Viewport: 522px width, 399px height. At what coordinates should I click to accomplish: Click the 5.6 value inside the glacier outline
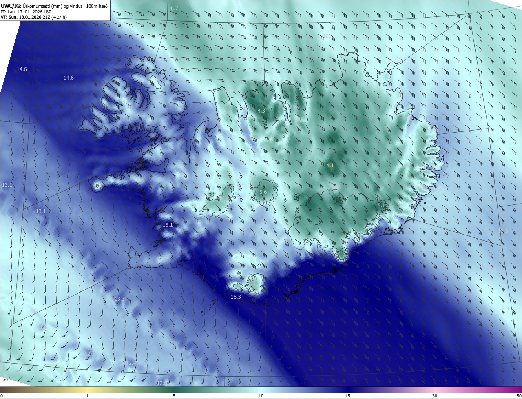[263, 192]
